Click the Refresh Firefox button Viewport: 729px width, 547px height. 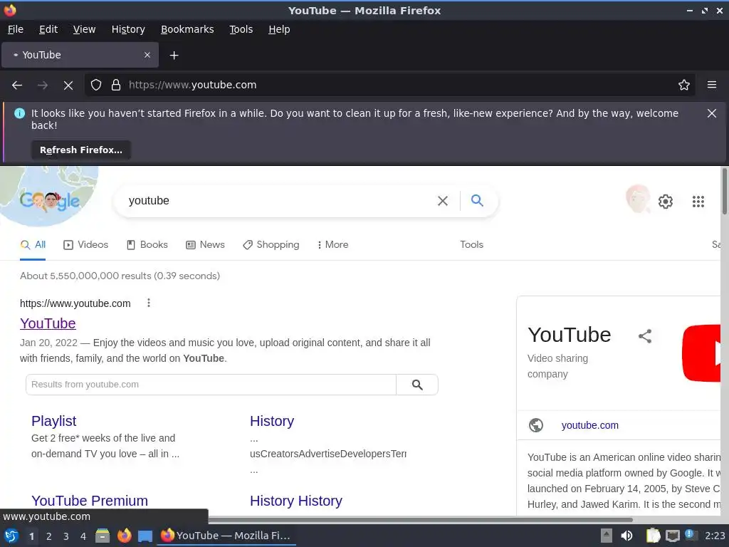pos(81,150)
